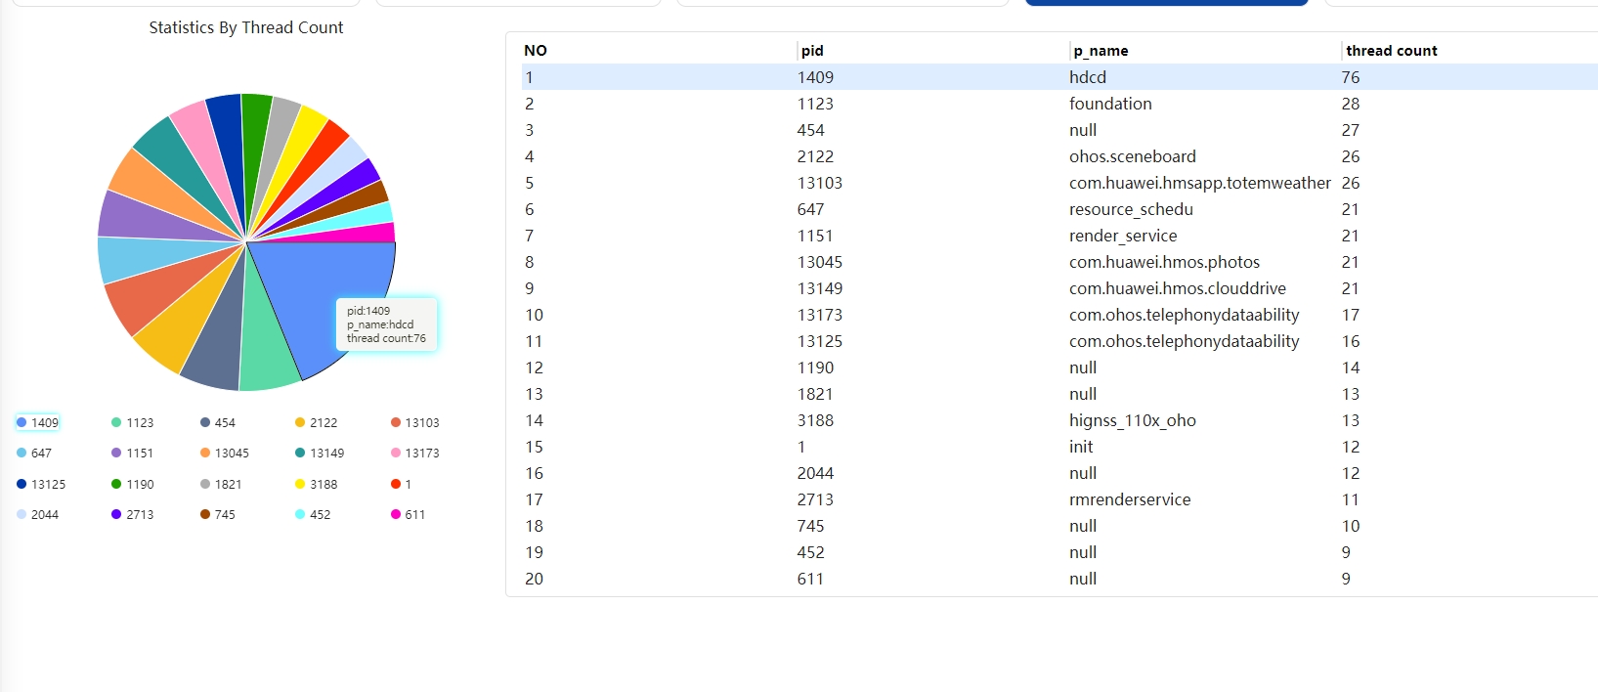
Task: Toggle legend entry for pid 13125
Action: (x=41, y=484)
